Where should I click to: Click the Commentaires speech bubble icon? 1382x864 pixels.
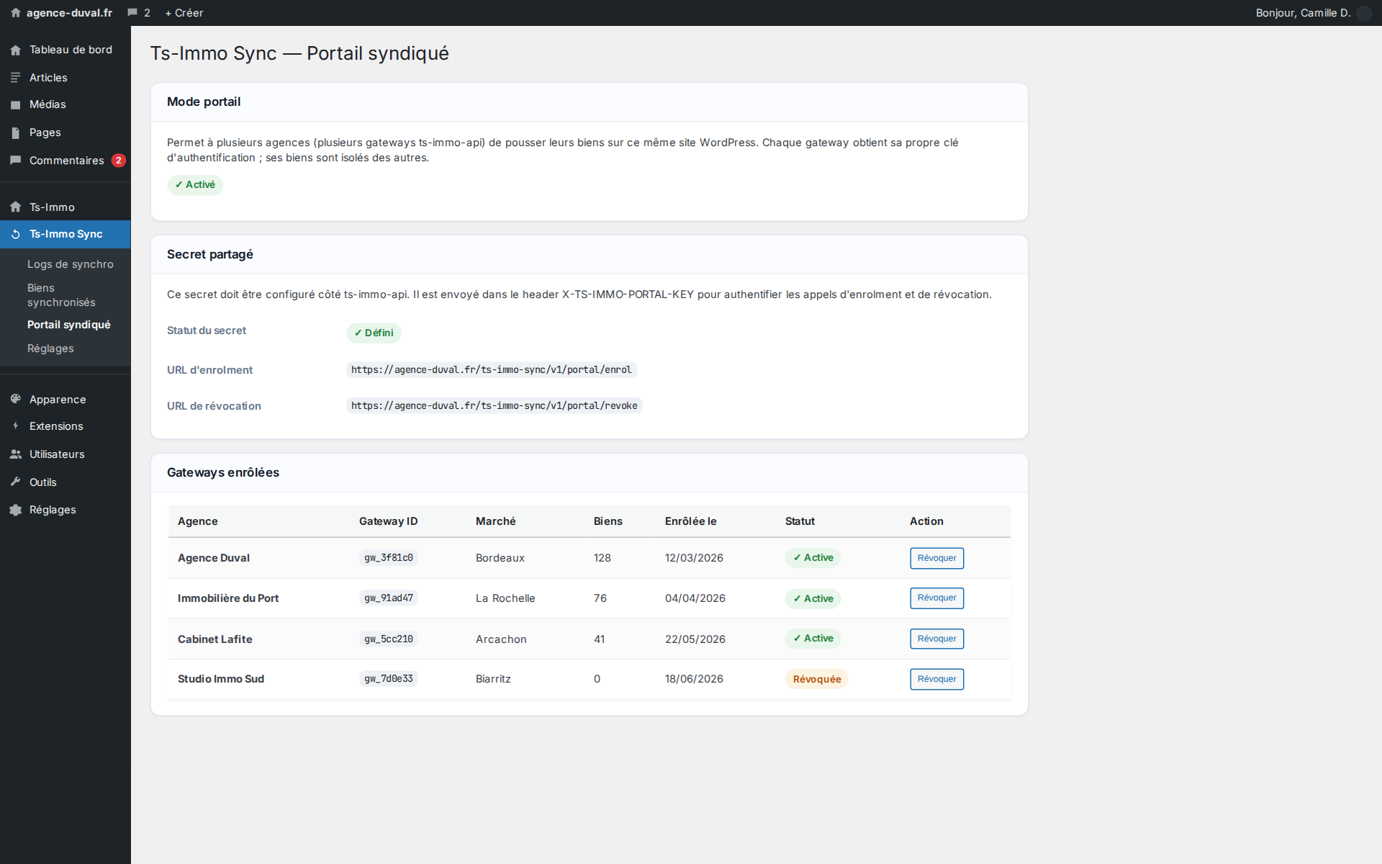pos(16,161)
